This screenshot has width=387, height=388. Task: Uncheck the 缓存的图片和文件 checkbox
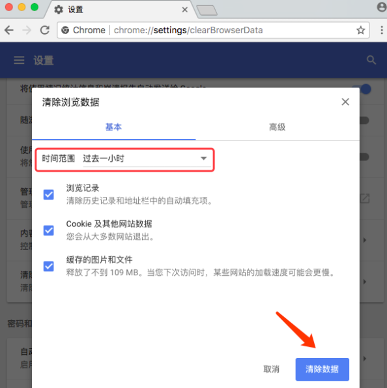pos(49,266)
